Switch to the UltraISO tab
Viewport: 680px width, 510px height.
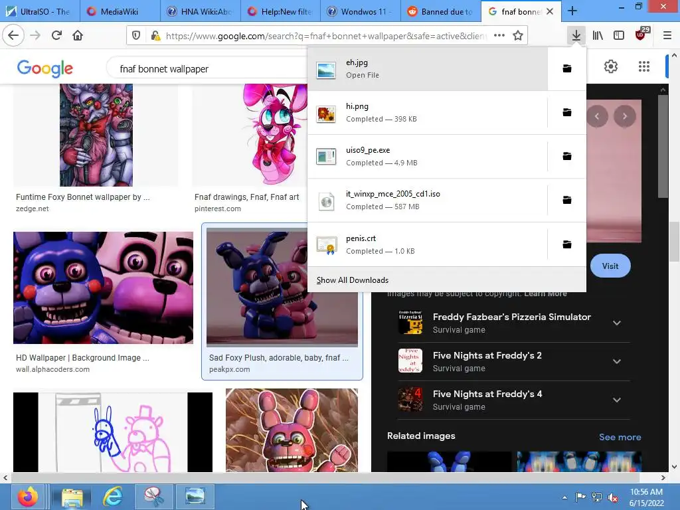(40, 11)
